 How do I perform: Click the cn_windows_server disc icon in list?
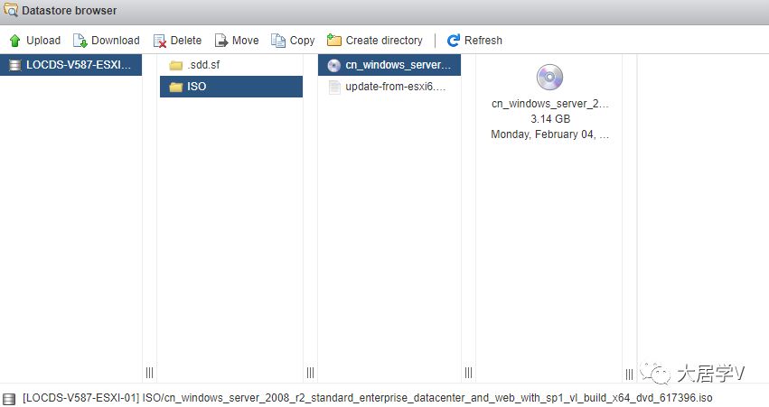pos(334,65)
